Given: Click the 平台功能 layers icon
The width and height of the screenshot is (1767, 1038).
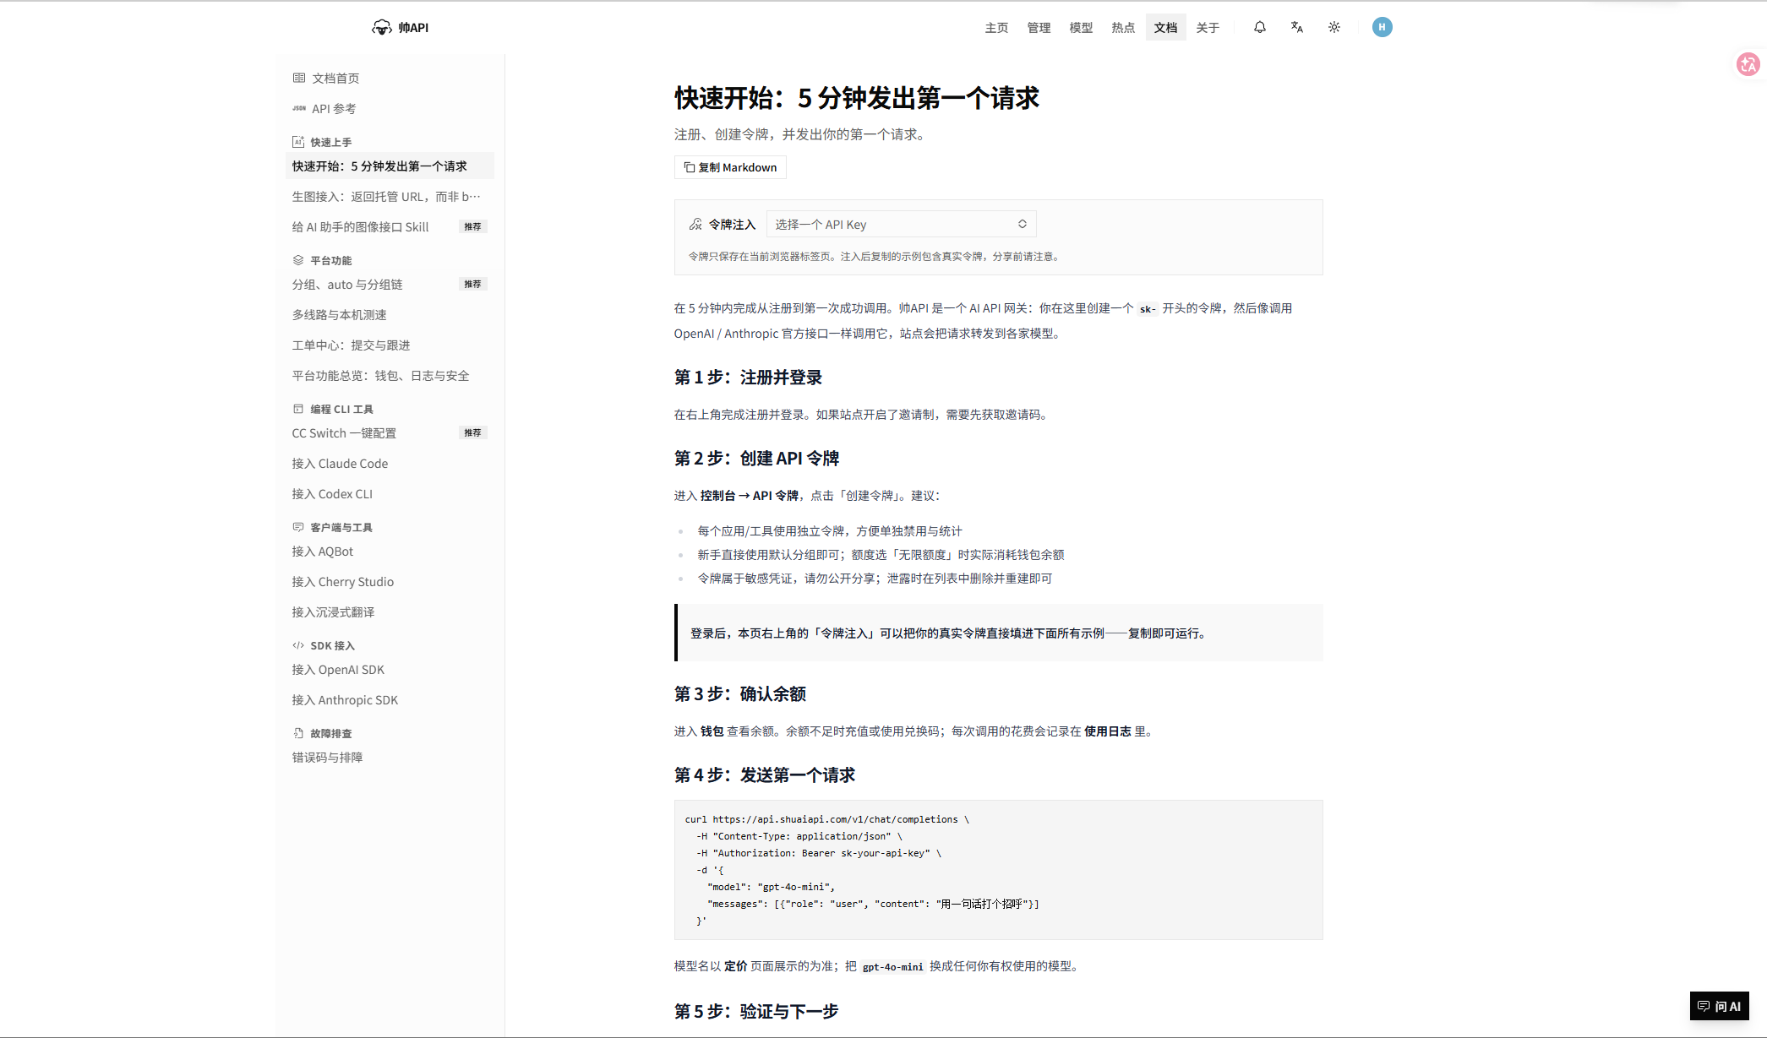Looking at the screenshot, I should click(x=298, y=260).
